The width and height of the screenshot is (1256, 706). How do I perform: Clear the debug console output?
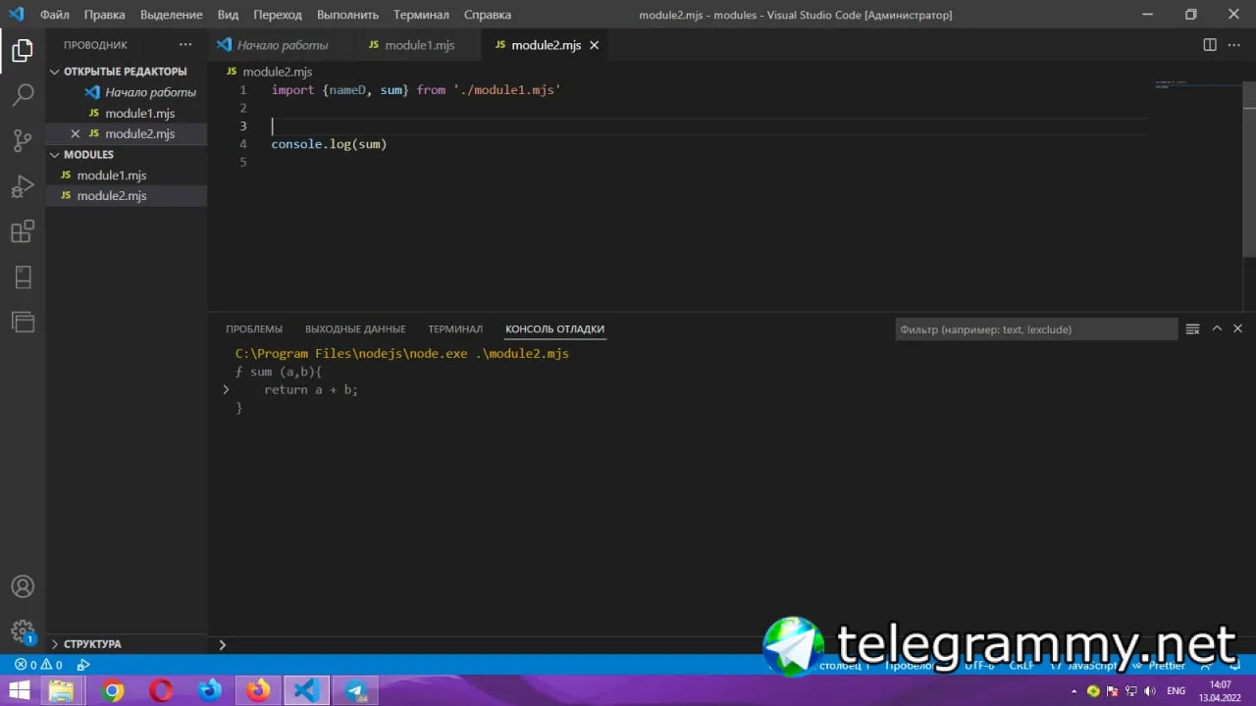[x=1193, y=329]
